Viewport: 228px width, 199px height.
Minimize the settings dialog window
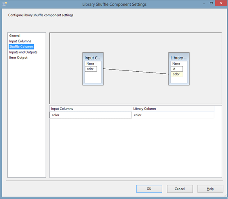[204, 3]
